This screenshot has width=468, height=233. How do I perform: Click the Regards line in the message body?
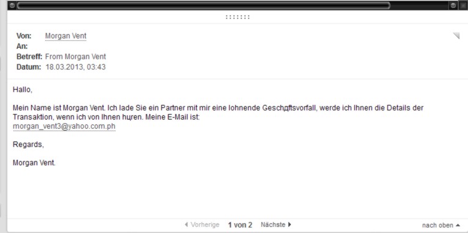pos(28,145)
